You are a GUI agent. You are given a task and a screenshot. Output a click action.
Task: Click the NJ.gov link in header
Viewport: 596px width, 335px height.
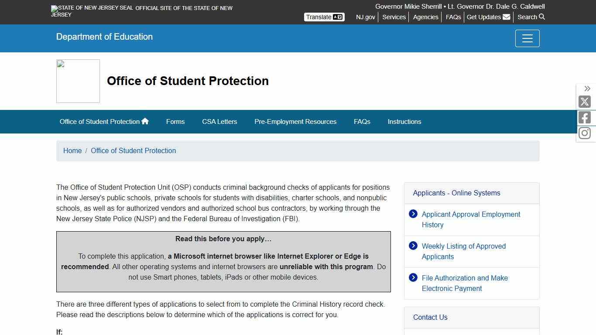click(366, 17)
